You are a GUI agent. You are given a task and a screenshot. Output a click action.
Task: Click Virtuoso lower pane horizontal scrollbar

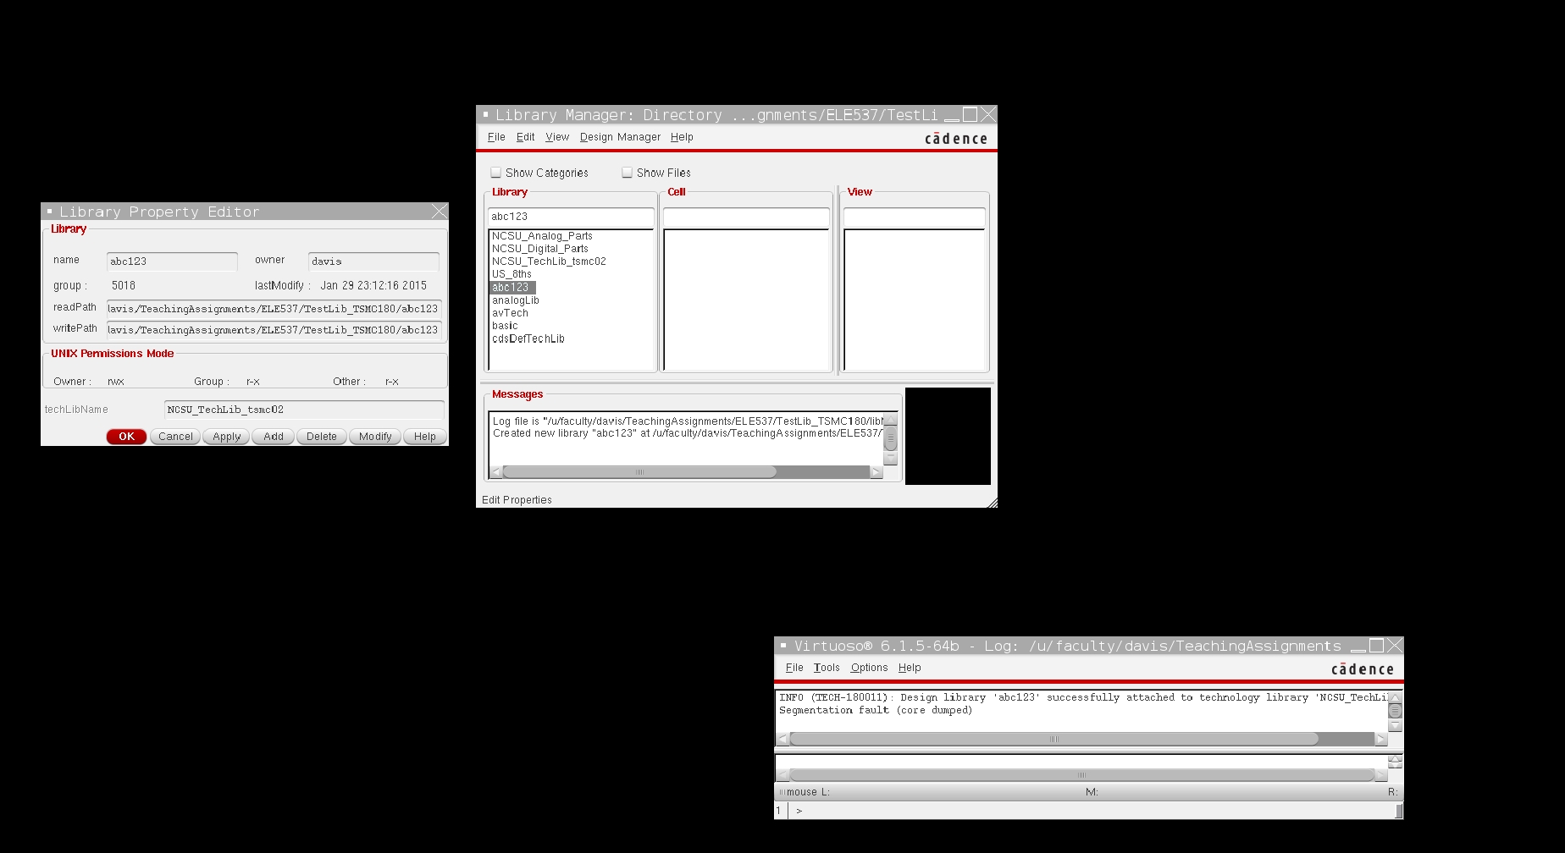click(x=1081, y=775)
